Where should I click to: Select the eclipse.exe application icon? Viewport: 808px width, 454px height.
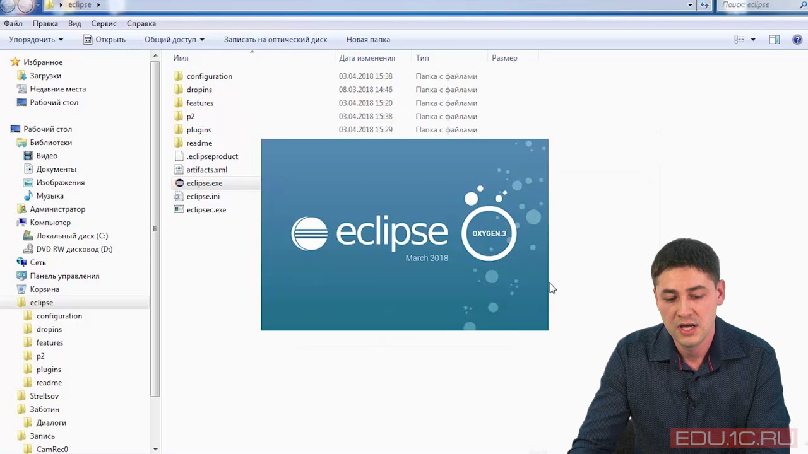179,183
